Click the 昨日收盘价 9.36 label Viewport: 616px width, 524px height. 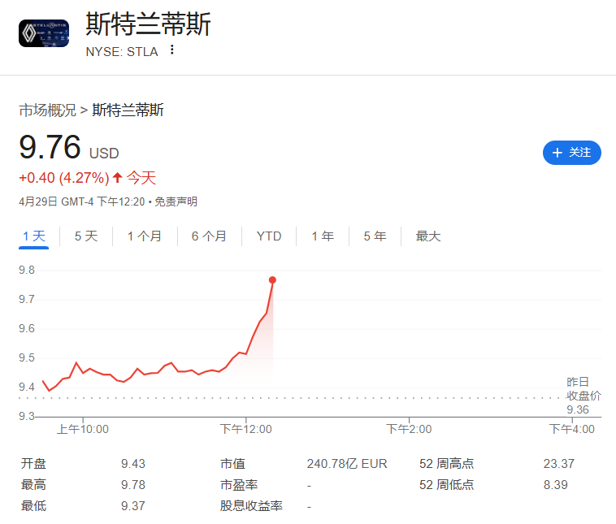click(x=583, y=396)
